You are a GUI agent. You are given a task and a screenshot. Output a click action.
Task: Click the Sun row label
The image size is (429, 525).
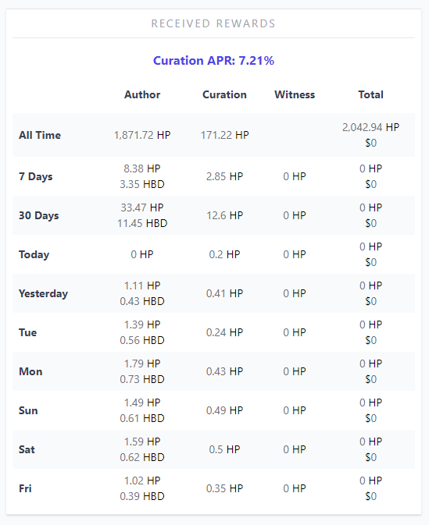pos(28,410)
